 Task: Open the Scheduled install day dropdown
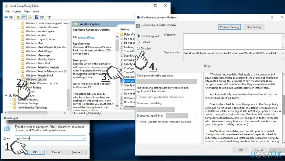point(156,109)
